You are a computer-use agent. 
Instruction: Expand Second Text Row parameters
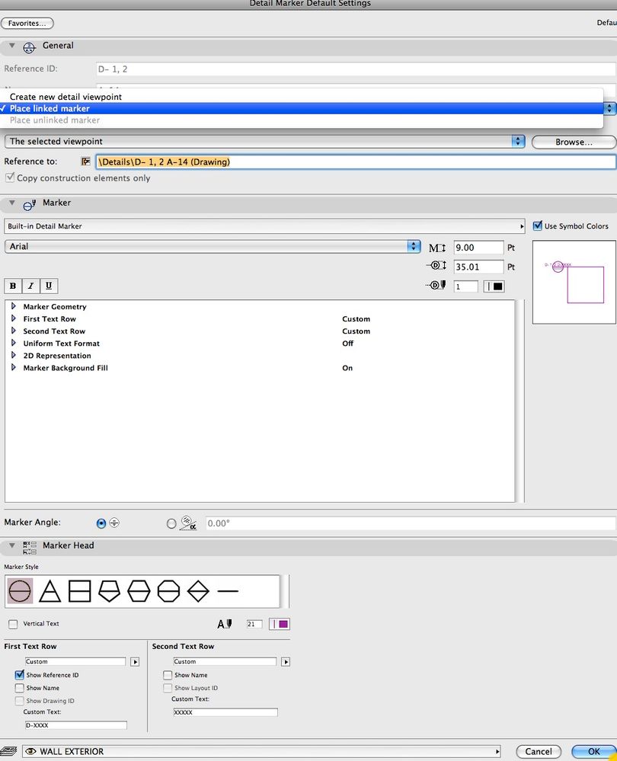[14, 331]
